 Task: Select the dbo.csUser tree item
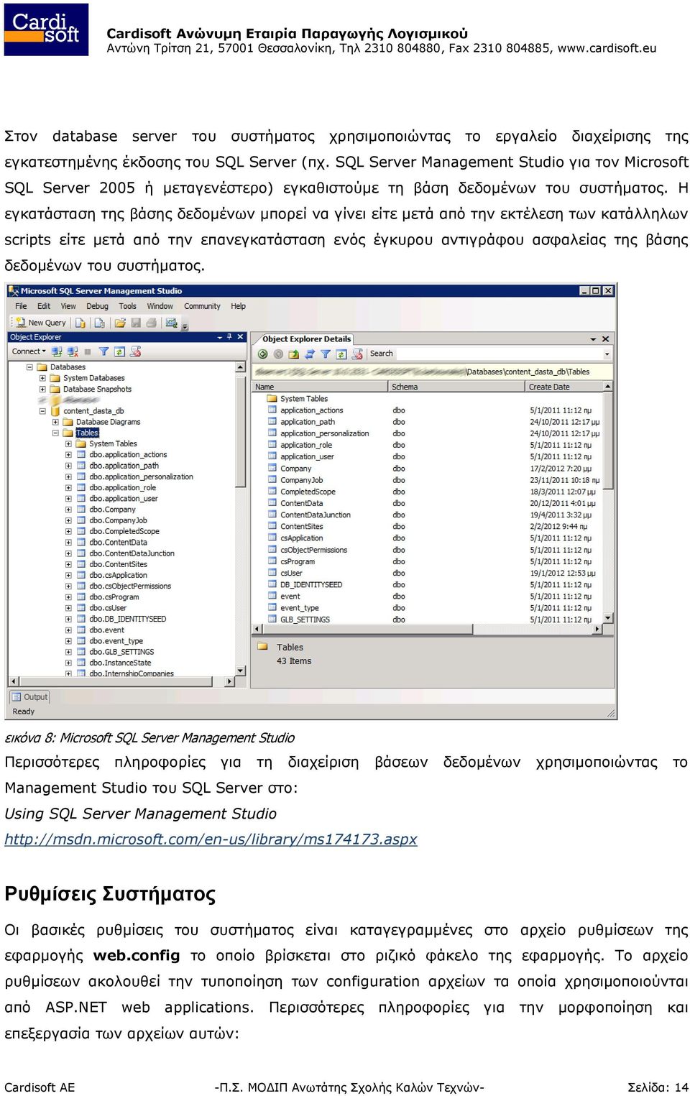pyautogui.click(x=108, y=608)
